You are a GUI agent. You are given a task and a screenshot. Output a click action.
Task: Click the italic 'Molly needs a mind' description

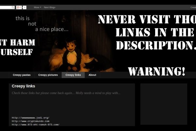tap(66, 93)
